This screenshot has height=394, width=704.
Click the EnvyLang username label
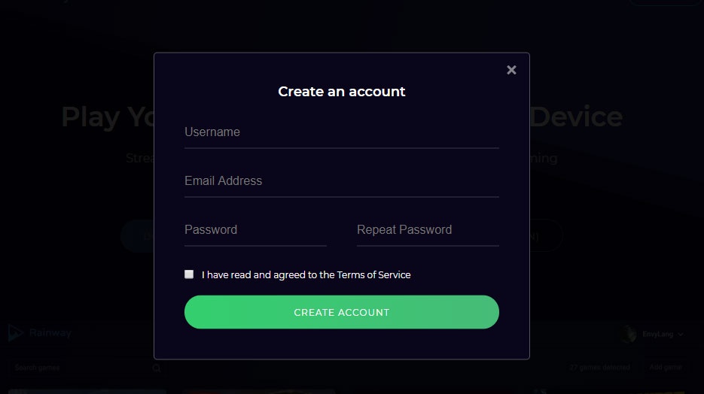point(657,334)
